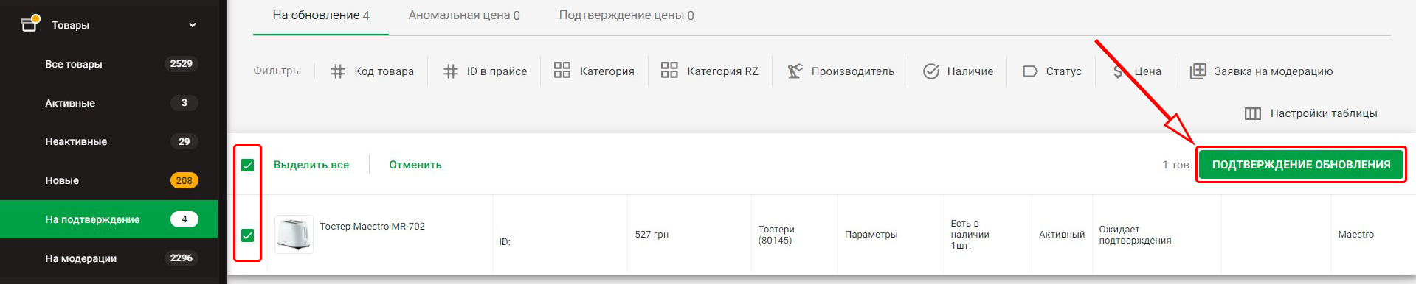Open the Код товара hash filter icon

[338, 71]
